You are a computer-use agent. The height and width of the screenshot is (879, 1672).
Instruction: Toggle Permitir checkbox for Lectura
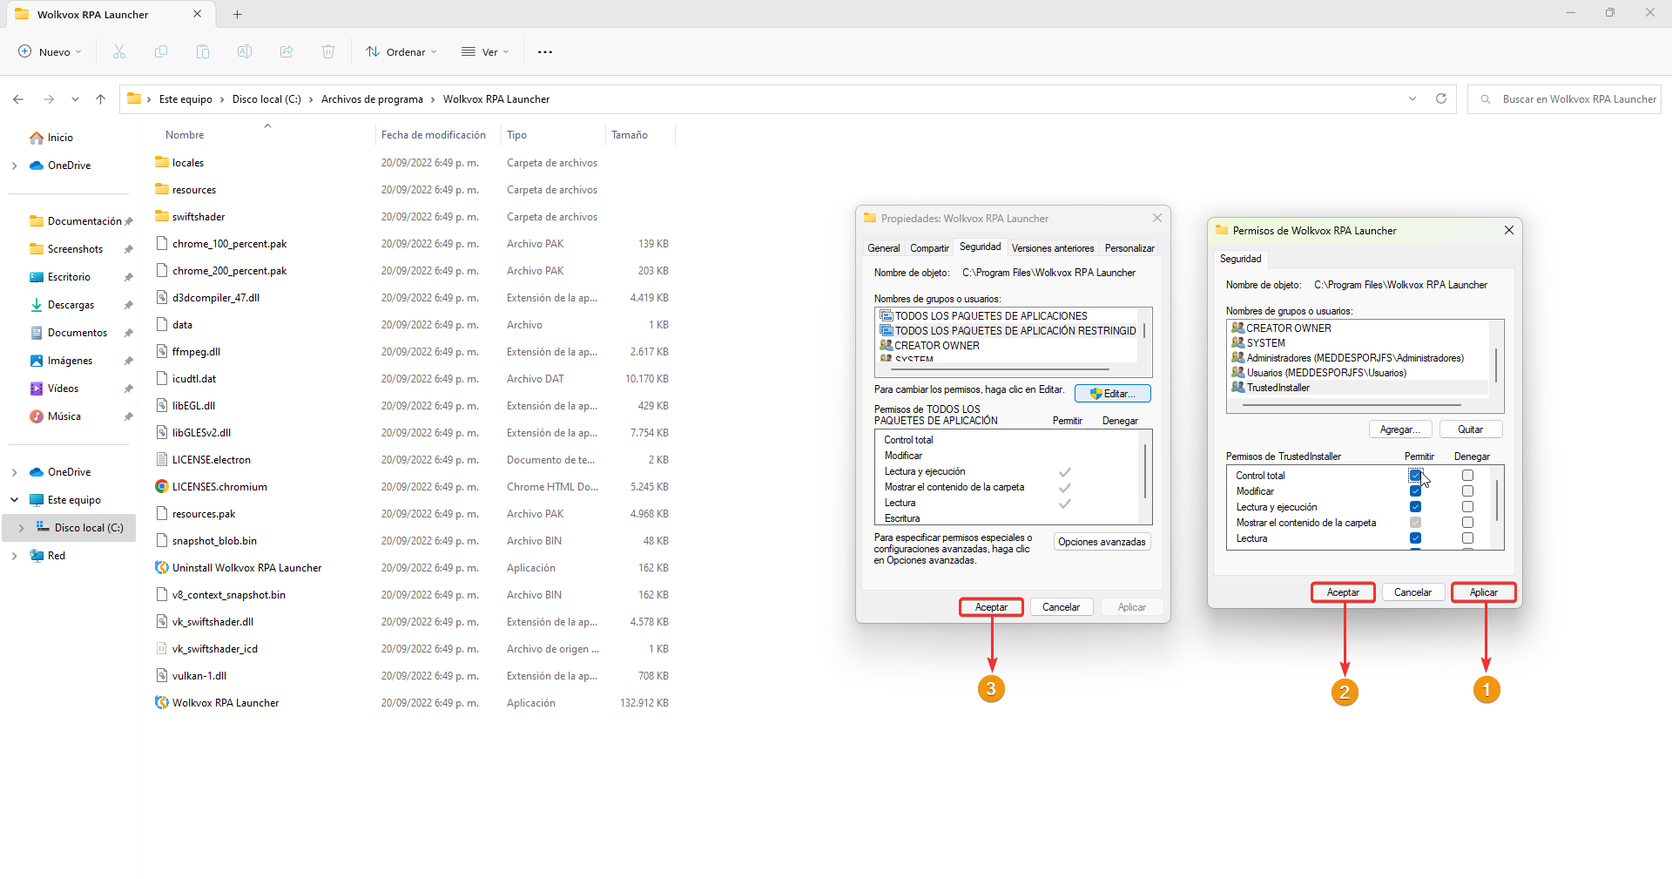1415,538
